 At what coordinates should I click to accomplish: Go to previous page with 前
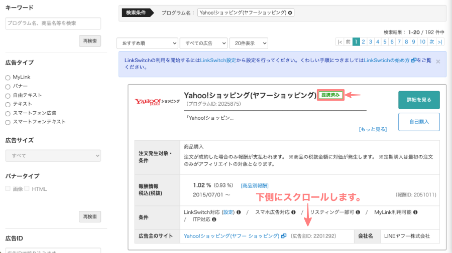click(348, 42)
